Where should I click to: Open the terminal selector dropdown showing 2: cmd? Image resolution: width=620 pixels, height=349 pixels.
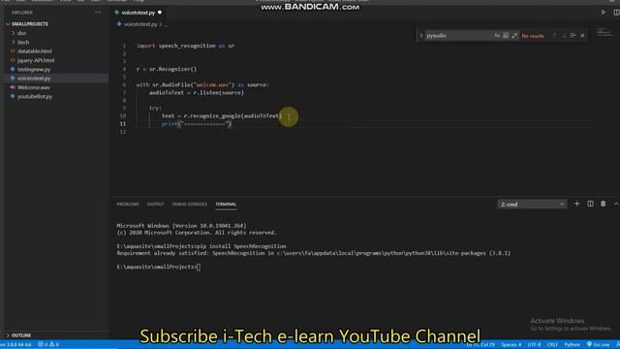(532, 205)
